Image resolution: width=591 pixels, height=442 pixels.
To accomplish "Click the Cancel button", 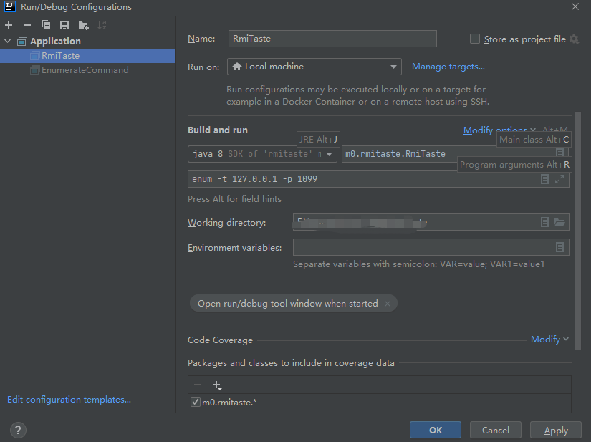I will point(495,430).
